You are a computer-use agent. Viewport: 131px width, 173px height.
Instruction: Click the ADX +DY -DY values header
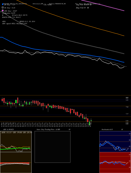coord(17,132)
